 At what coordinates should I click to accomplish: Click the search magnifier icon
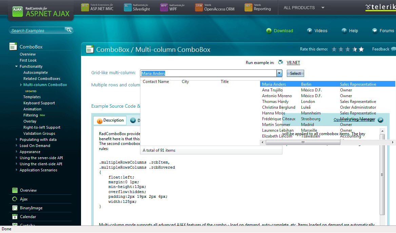[x=69, y=30]
